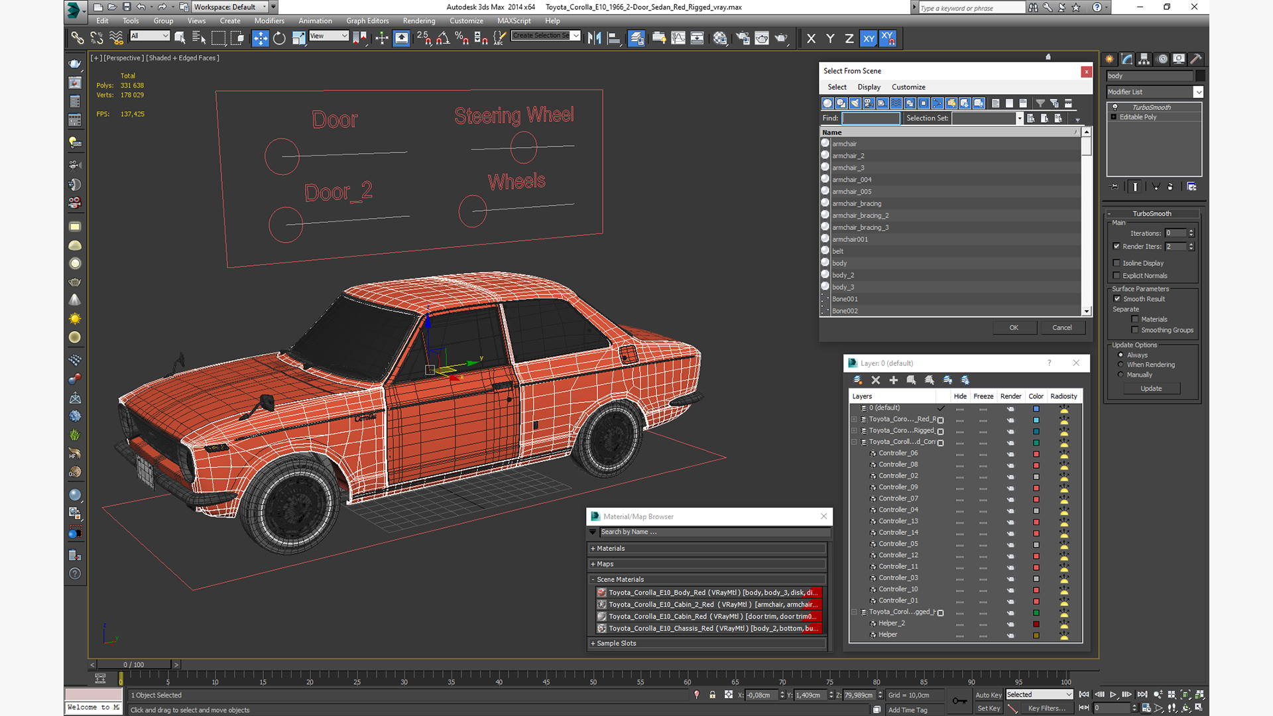Click Go to Start playback button
This screenshot has width=1273, height=716.
pos(1084,694)
